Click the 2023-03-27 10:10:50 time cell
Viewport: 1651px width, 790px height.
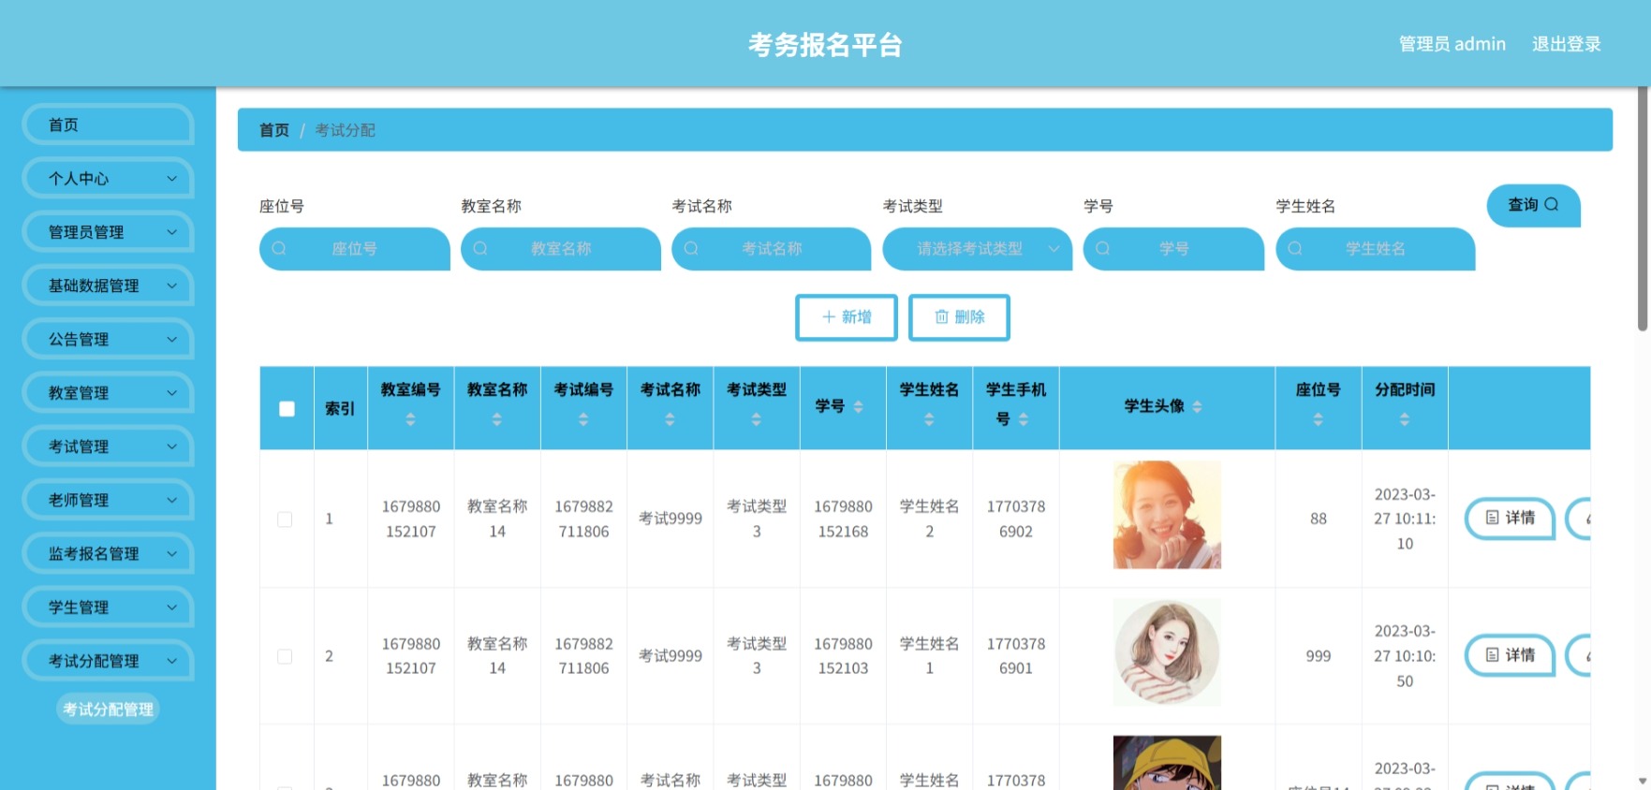(1405, 656)
